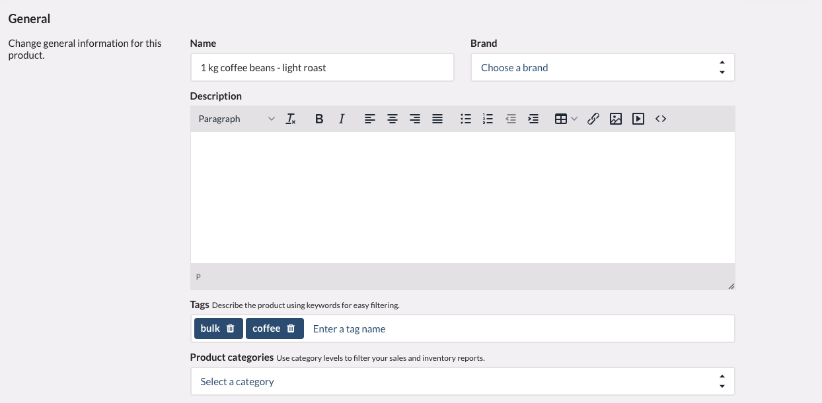Image resolution: width=822 pixels, height=403 pixels.
Task: Insert a link in description
Action: [x=593, y=119]
